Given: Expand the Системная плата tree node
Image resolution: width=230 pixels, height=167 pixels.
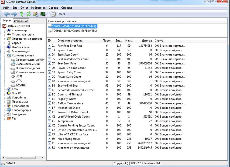Looking at the screenshot, I should pyautogui.click(x=5, y=35).
